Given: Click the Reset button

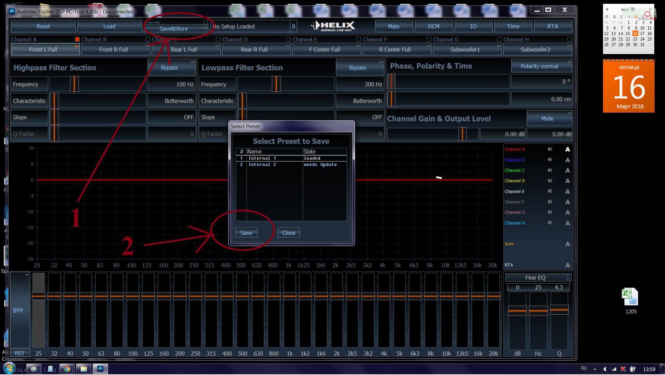Looking at the screenshot, I should [43, 26].
